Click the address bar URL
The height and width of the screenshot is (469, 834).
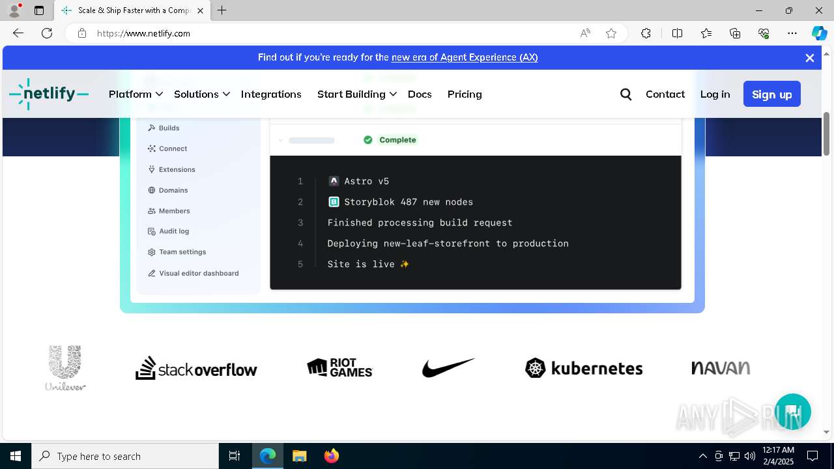click(143, 33)
